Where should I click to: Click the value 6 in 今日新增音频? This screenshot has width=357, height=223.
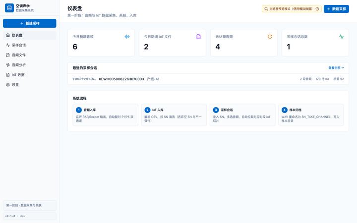click(x=75, y=47)
